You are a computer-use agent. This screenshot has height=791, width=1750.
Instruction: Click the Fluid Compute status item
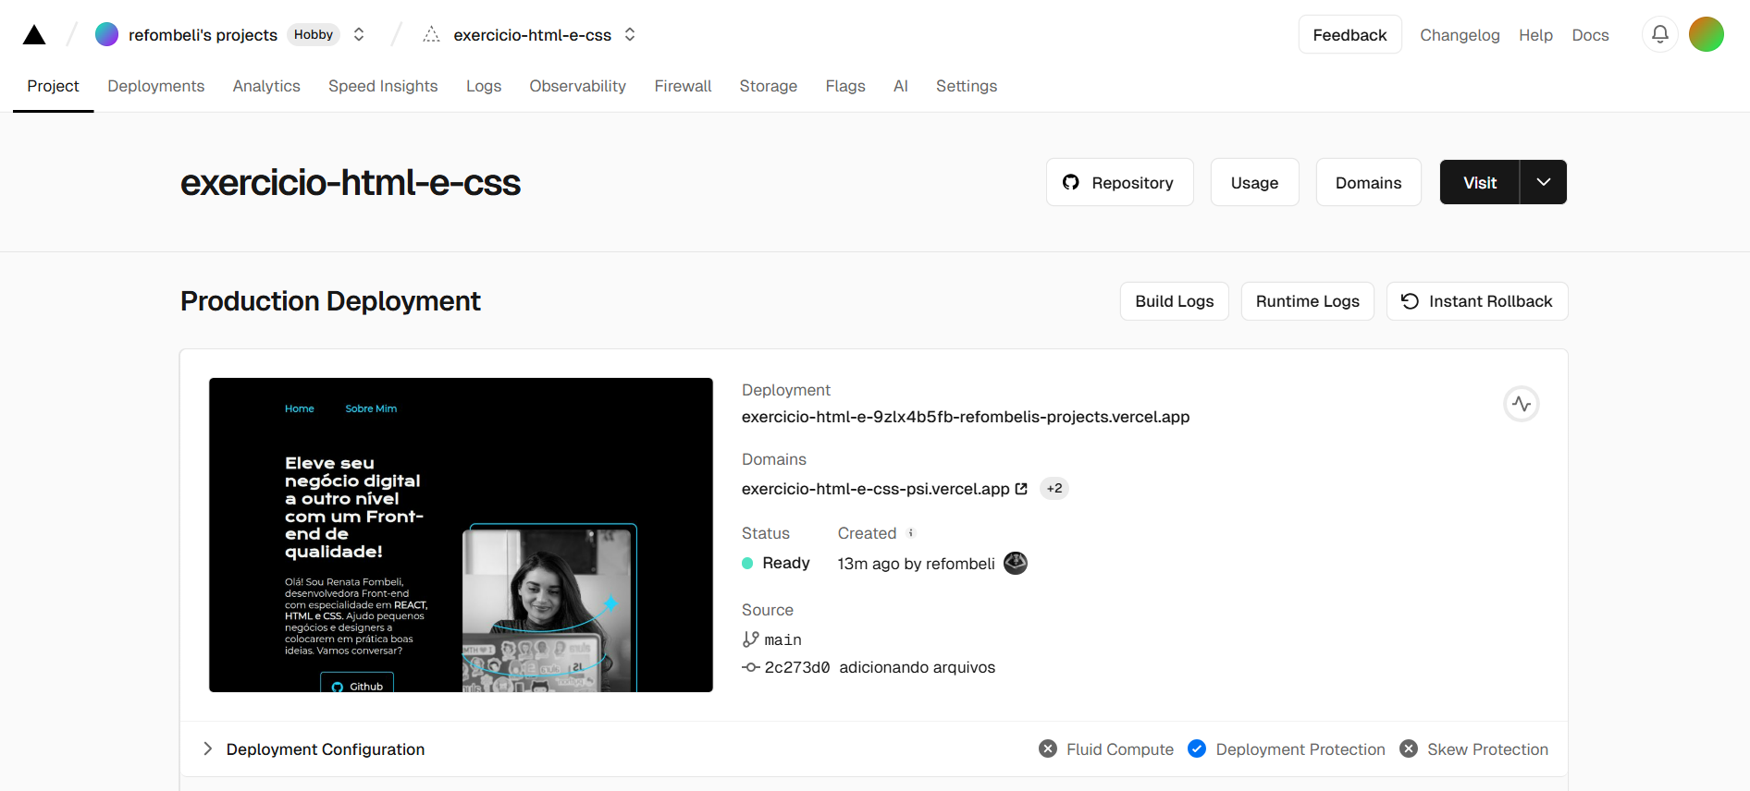pyautogui.click(x=1106, y=749)
